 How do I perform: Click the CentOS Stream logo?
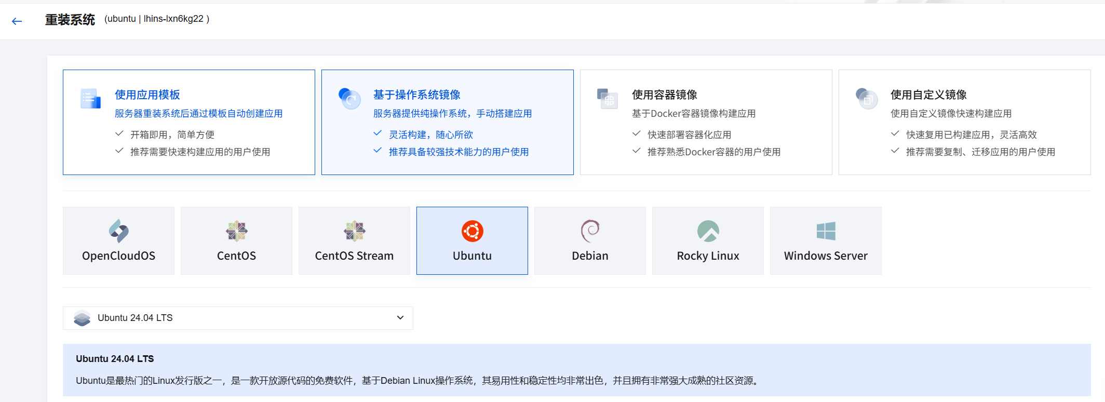355,231
